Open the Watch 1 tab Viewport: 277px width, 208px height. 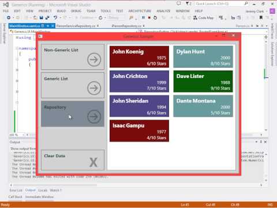(x=56, y=190)
